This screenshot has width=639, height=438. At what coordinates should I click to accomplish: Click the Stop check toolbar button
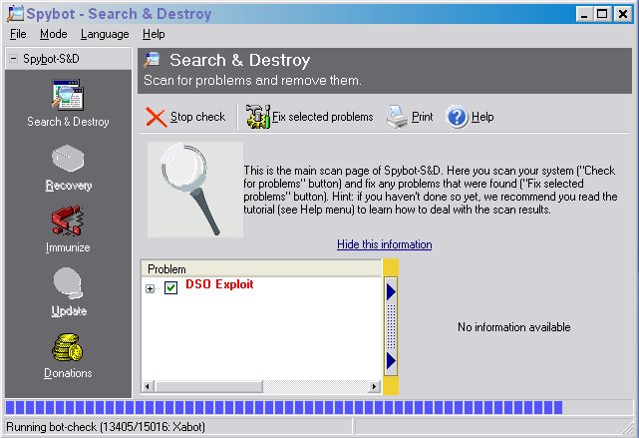[186, 117]
